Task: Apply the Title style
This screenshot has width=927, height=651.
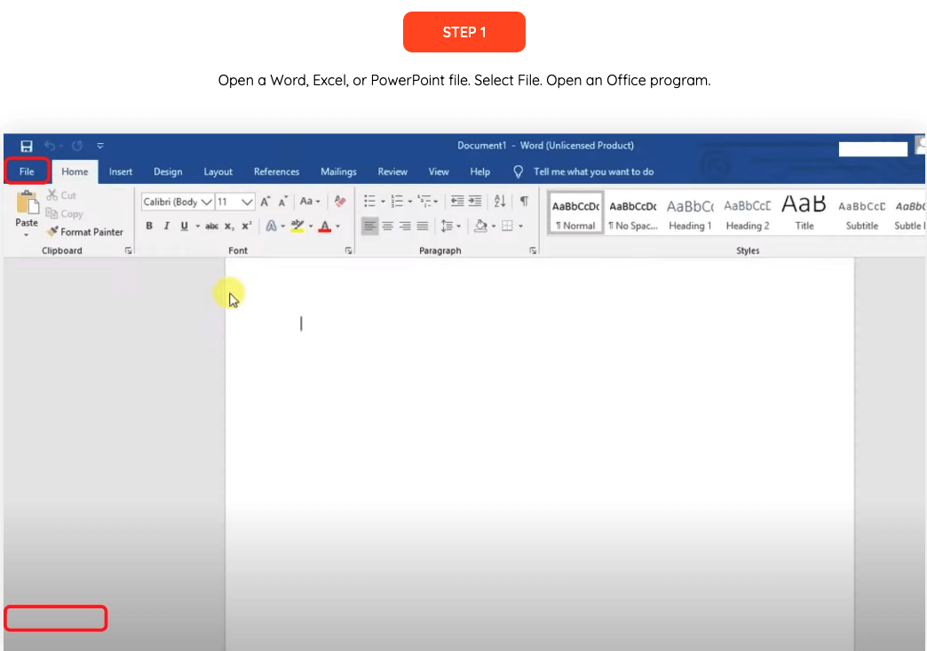Action: (804, 214)
